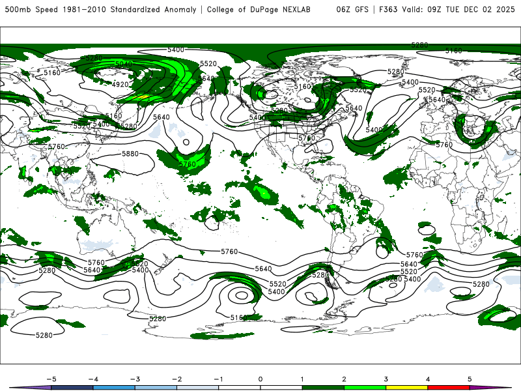The image size is (521, 391).
Task: Click the yellow 3 to 4 colorbar segment
Action: point(406,388)
